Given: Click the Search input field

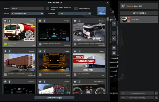Looking at the screenshot, I should (x=27, y=8).
